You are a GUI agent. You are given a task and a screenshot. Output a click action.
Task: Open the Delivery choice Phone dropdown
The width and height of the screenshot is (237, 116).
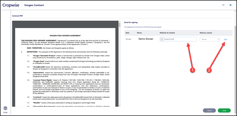click(210, 39)
